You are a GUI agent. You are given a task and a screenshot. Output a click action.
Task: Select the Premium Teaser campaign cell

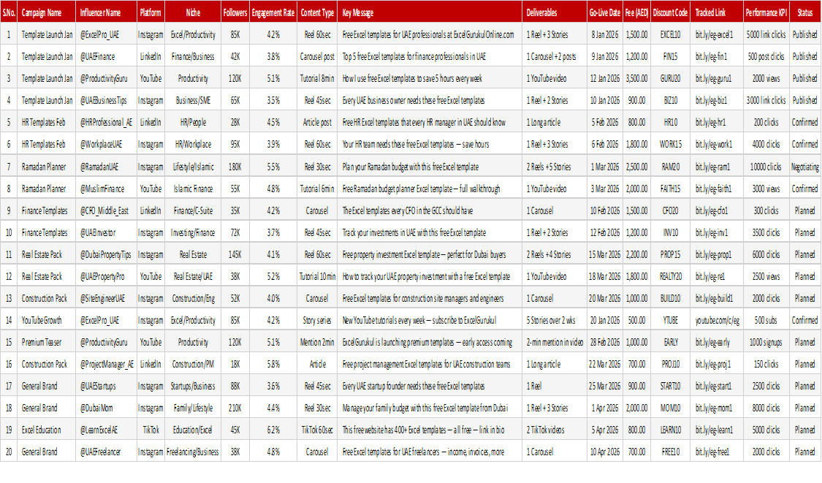pos(46,343)
